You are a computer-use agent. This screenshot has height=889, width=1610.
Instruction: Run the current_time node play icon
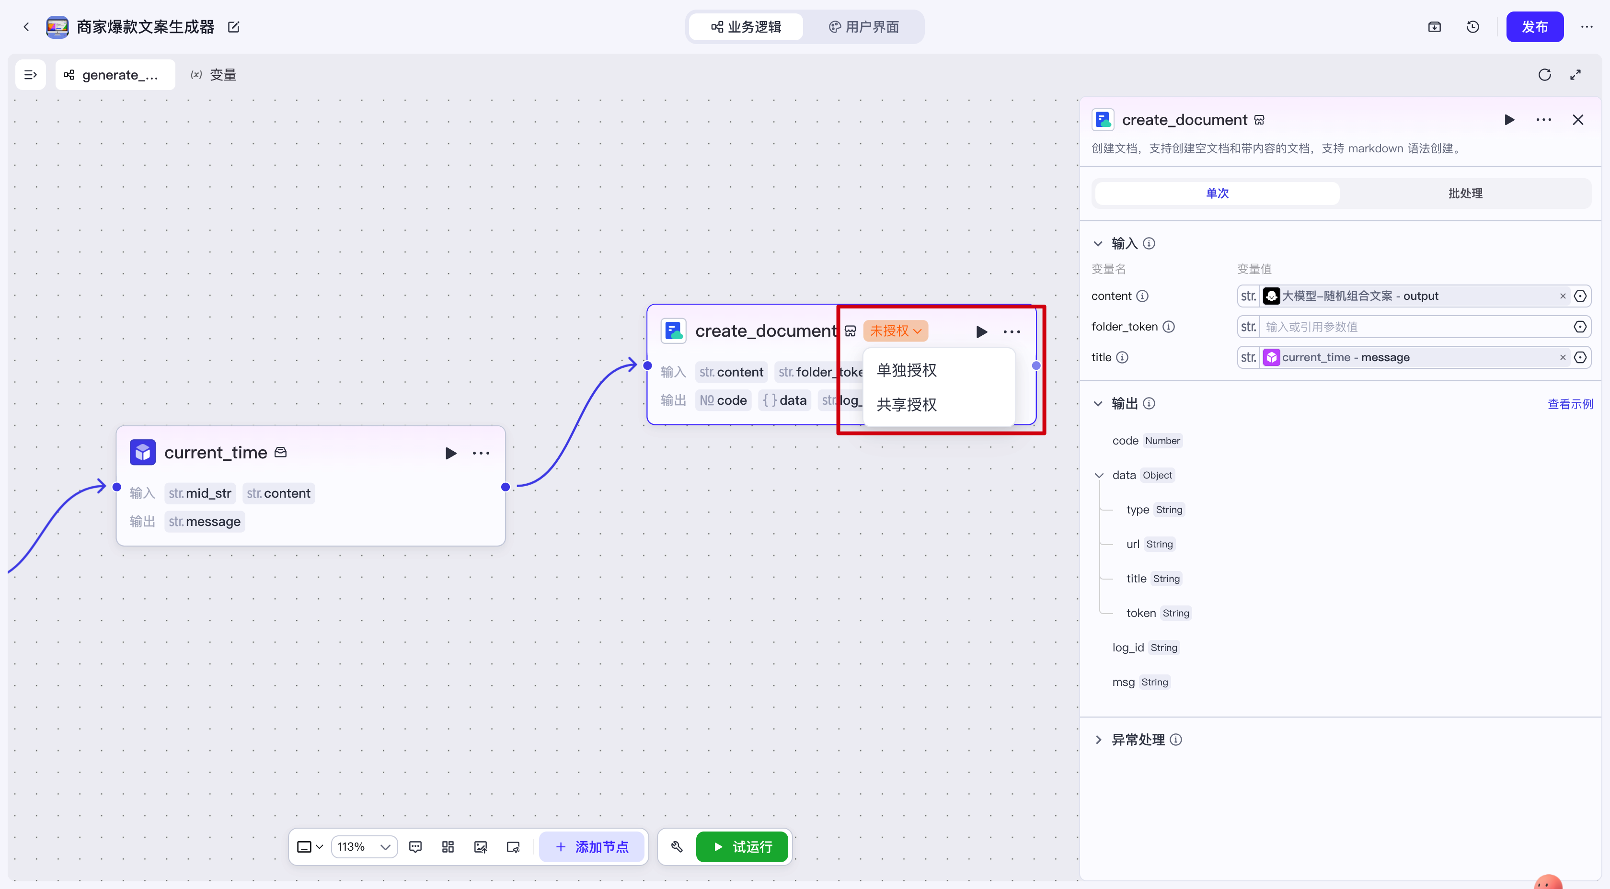(x=450, y=453)
